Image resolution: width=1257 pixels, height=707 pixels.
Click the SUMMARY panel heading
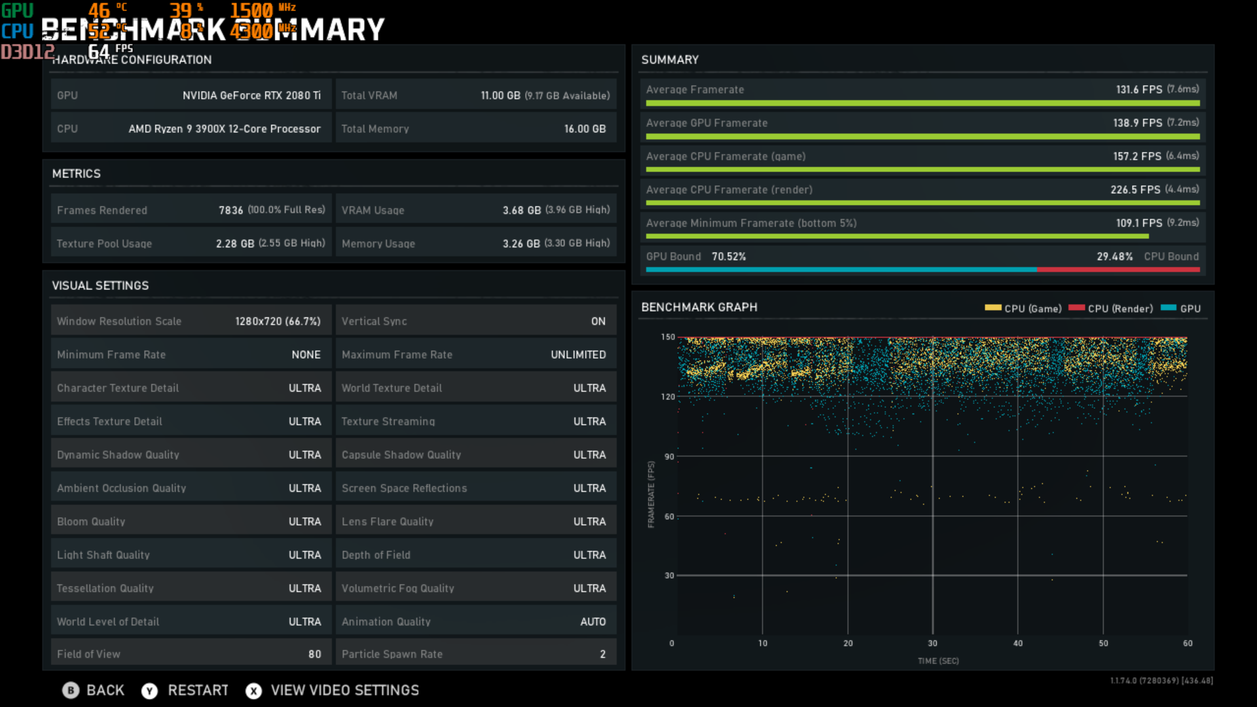[670, 60]
